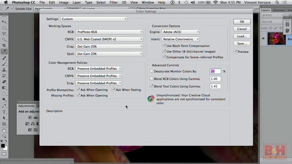The image size is (292, 164).
Task: Select the Rectangle shape tool
Action: tap(4, 124)
